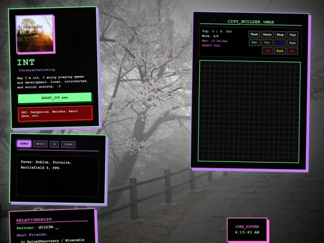The height and width of the screenshot is (243, 324).
Task: Click the 'Best Friends:' label
Action: pyautogui.click(x=32, y=235)
